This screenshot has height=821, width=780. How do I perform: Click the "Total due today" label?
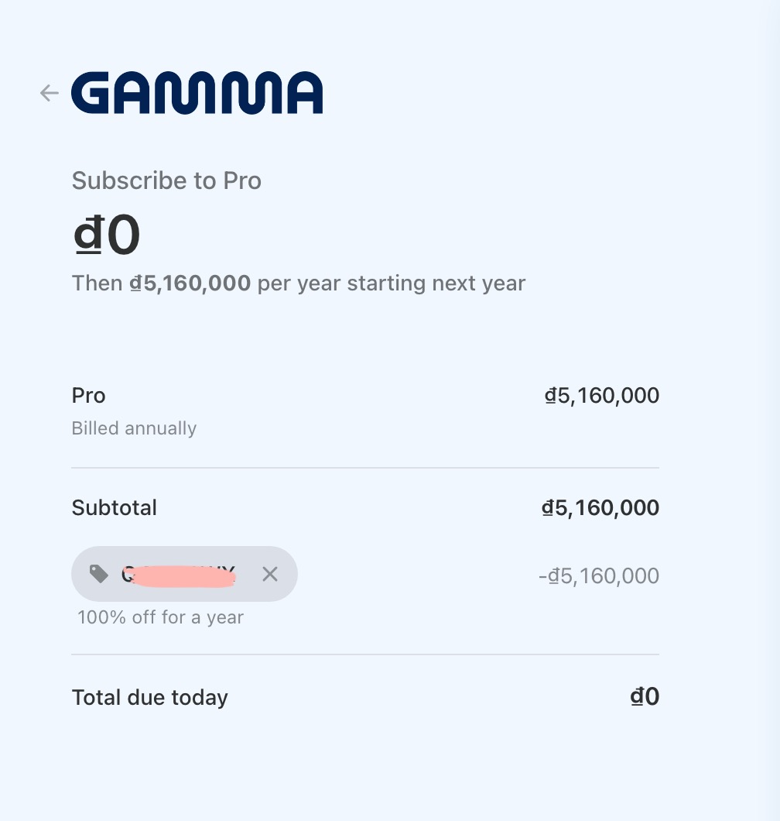pos(149,697)
